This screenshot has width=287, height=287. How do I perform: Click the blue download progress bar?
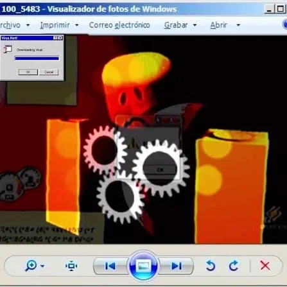37,58
